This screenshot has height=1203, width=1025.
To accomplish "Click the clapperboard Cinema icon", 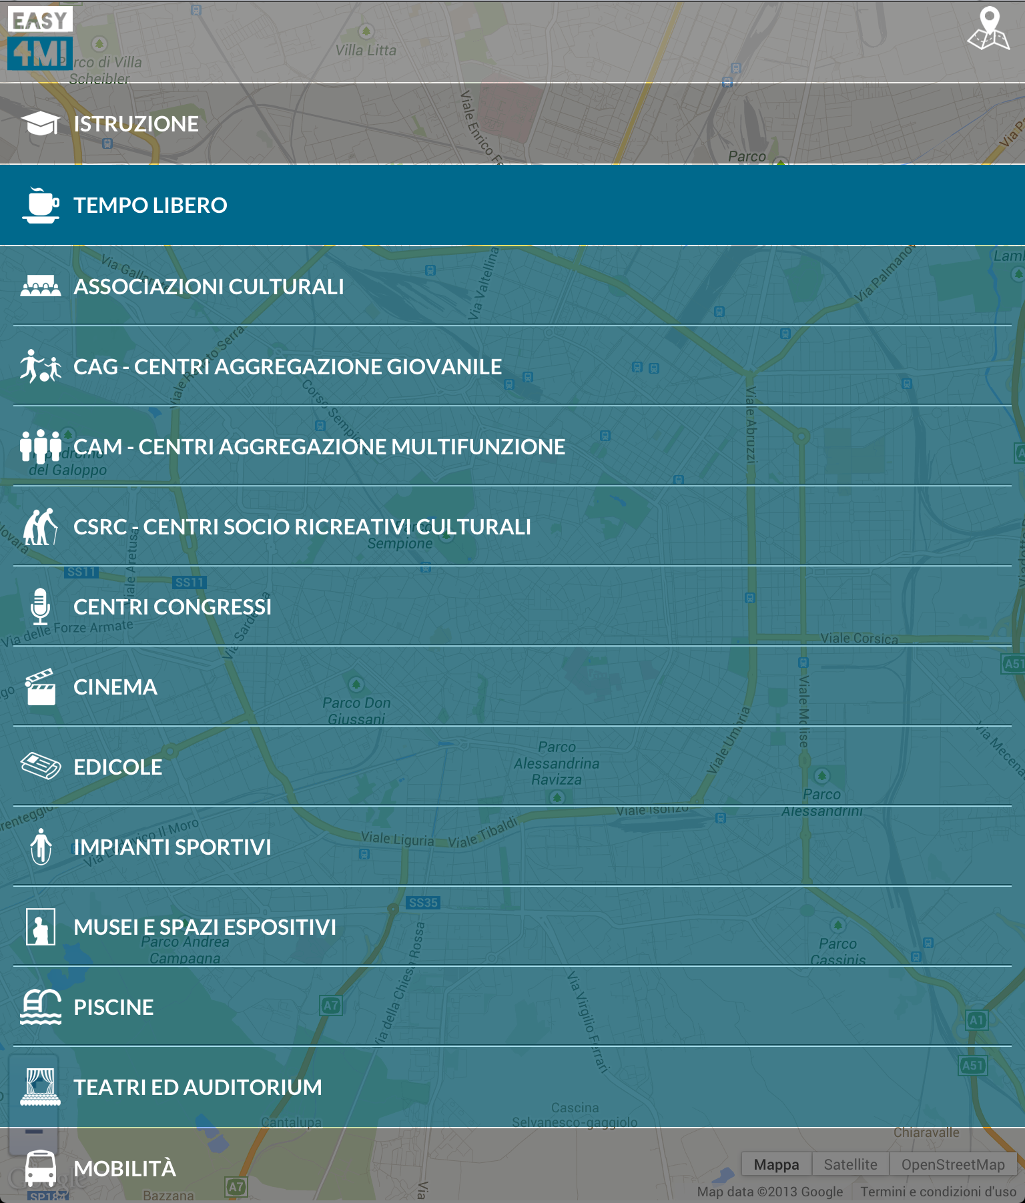I will pyautogui.click(x=40, y=687).
